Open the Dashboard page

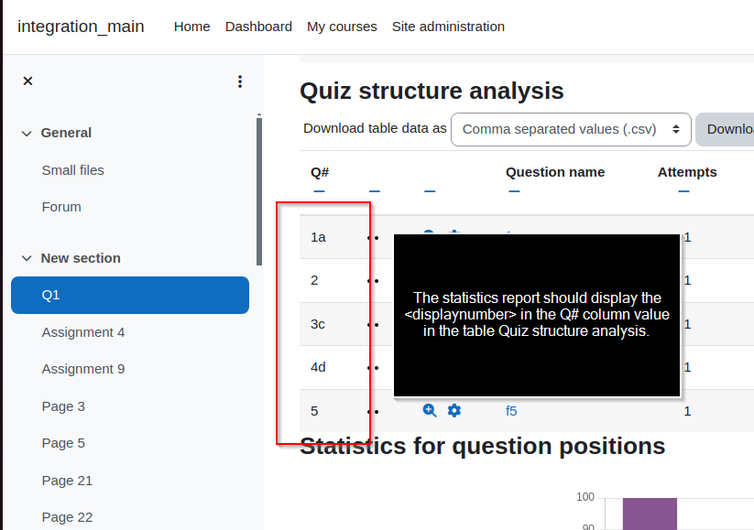(x=258, y=27)
